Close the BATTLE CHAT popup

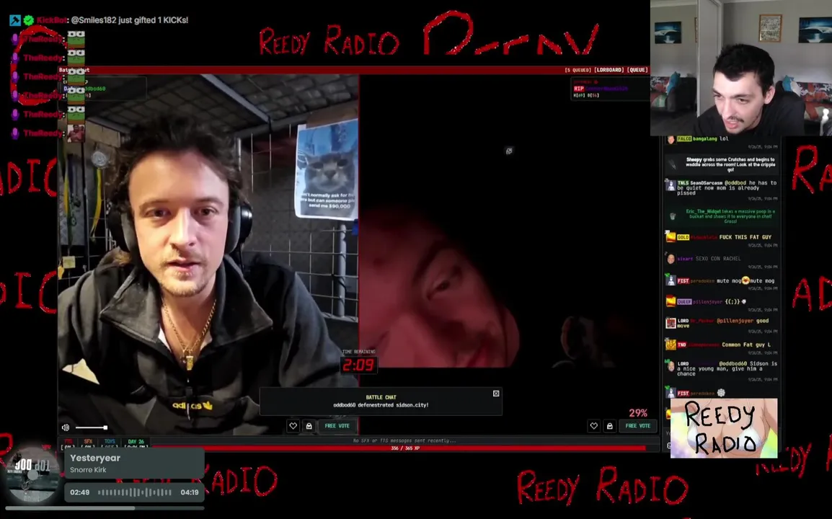click(x=496, y=394)
